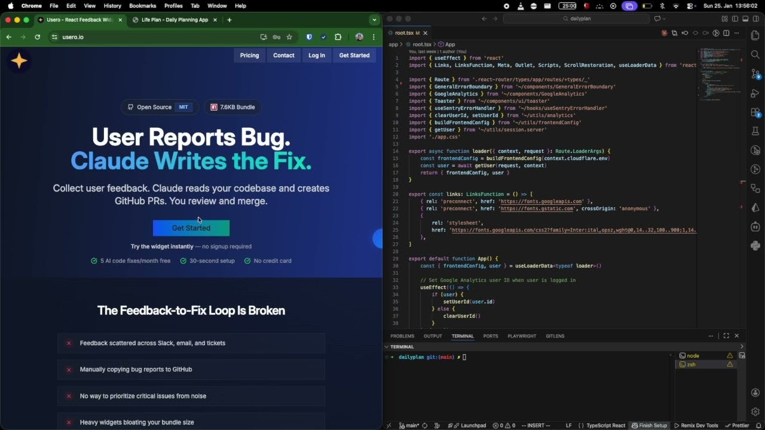Click the gradient Get Started hero button

191,228
